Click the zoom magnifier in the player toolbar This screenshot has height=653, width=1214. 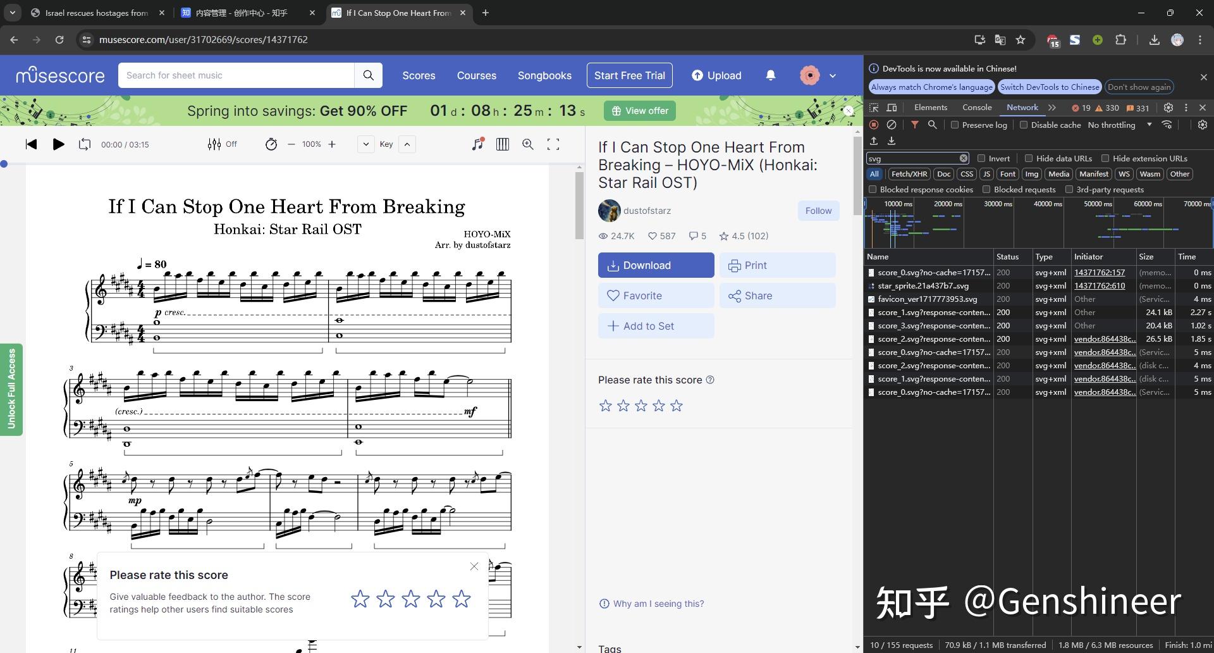(x=528, y=144)
